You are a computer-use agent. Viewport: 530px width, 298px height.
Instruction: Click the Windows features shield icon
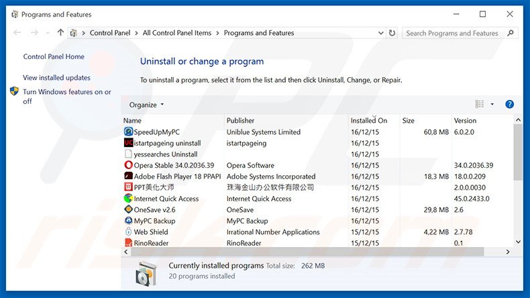point(14,91)
